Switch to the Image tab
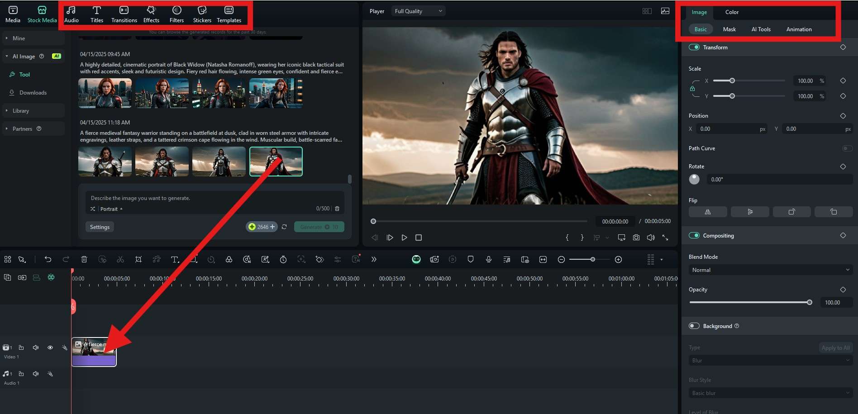Image resolution: width=858 pixels, height=414 pixels. tap(699, 12)
